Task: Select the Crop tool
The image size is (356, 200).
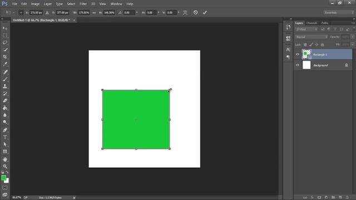Action: pyautogui.click(x=5, y=57)
